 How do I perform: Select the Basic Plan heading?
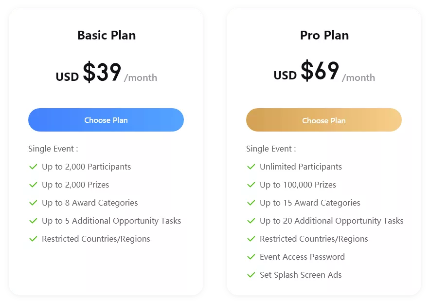(x=107, y=35)
